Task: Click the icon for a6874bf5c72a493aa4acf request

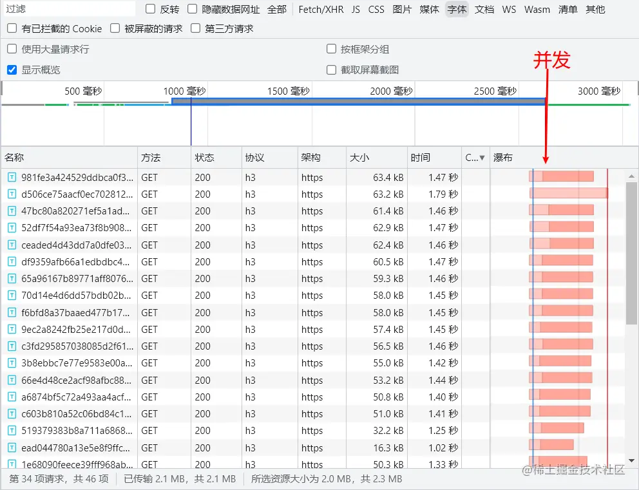Action: pyautogui.click(x=12, y=397)
